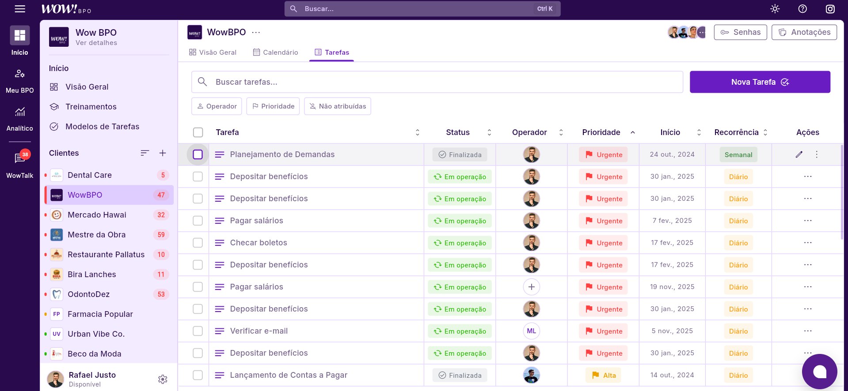Open the help question mark icon

pyautogui.click(x=802, y=9)
